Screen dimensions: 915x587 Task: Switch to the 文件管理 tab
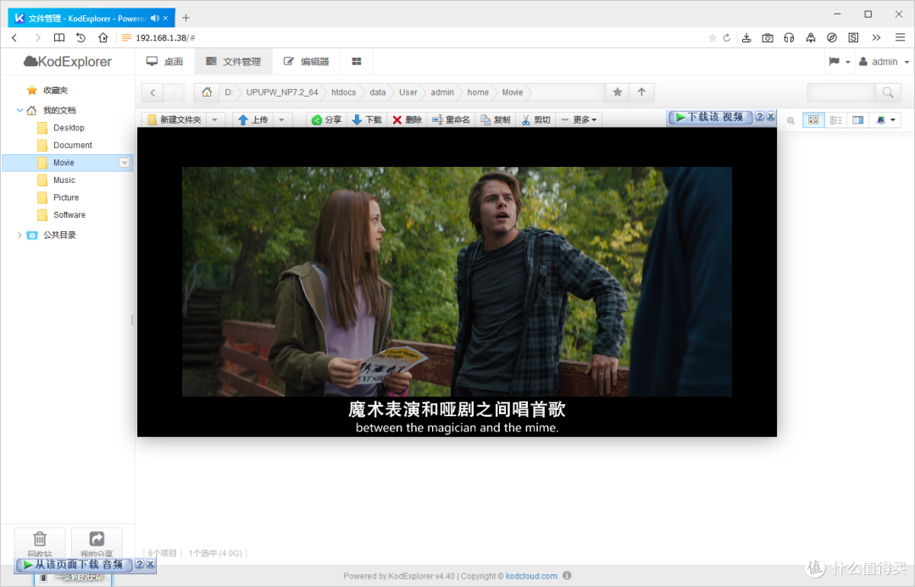point(233,61)
